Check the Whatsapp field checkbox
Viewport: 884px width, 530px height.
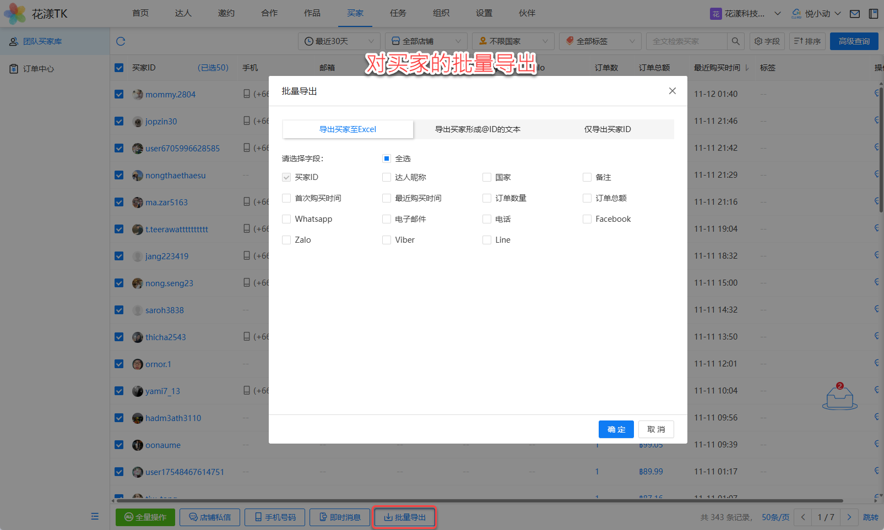click(286, 219)
